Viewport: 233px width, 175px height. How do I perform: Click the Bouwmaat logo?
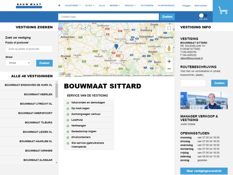pos(29,5)
